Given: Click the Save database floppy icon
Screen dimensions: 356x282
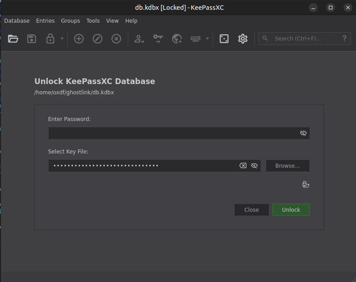Looking at the screenshot, I should point(32,39).
